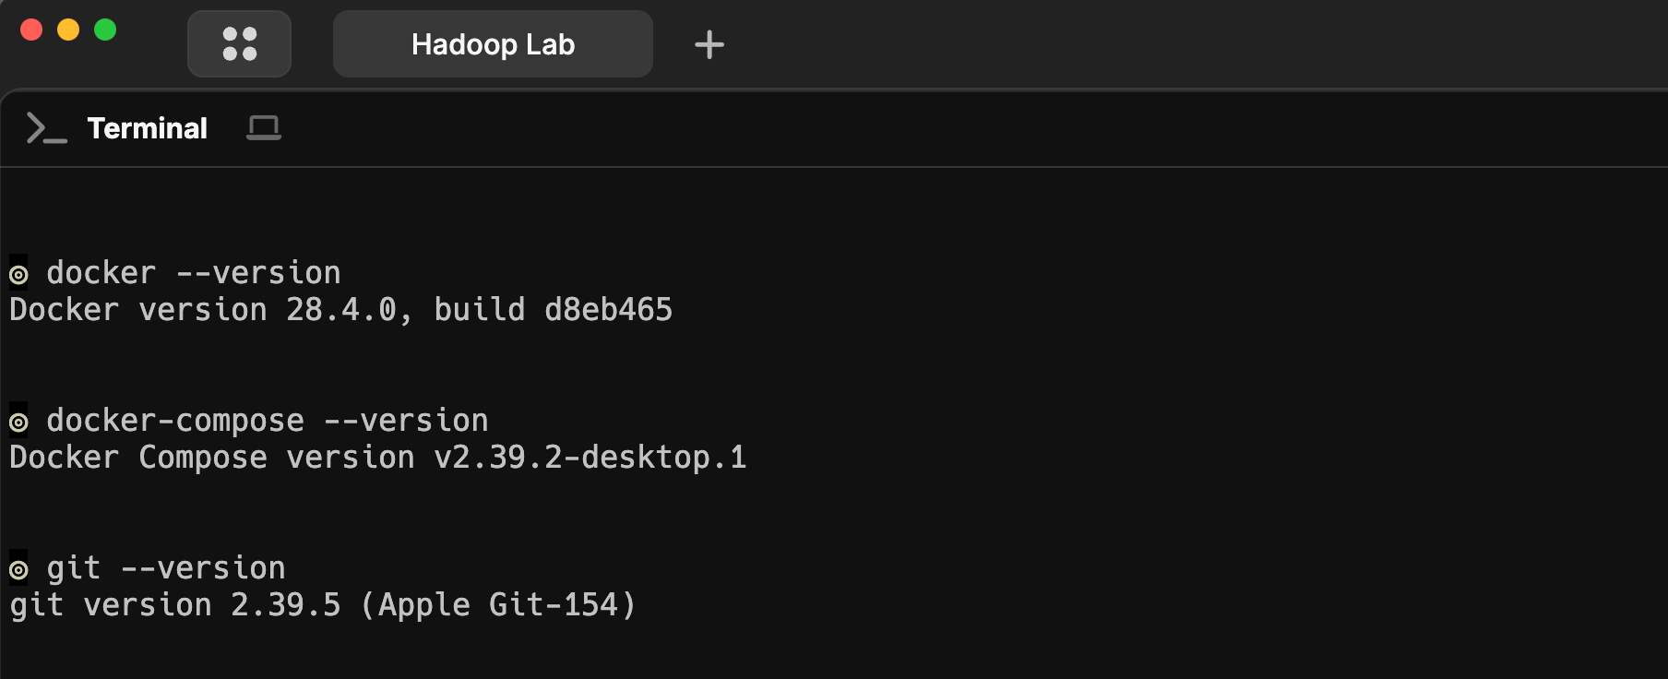Minimize the window with the yellow button
This screenshot has height=679, width=1668.
[x=68, y=30]
